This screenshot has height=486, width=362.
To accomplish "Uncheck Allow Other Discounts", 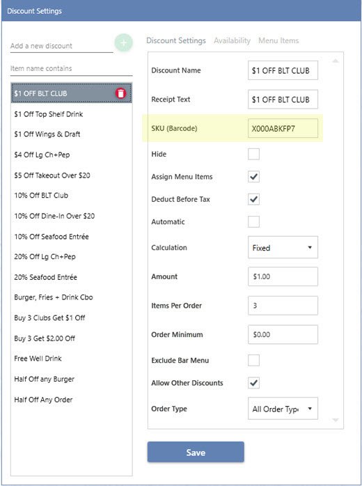I will 253,383.
